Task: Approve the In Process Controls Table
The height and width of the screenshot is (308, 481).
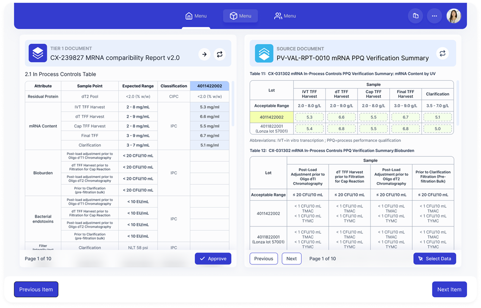Action: (213, 259)
